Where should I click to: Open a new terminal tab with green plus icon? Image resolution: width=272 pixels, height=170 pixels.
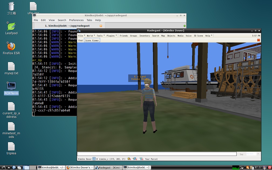pos(185,26)
